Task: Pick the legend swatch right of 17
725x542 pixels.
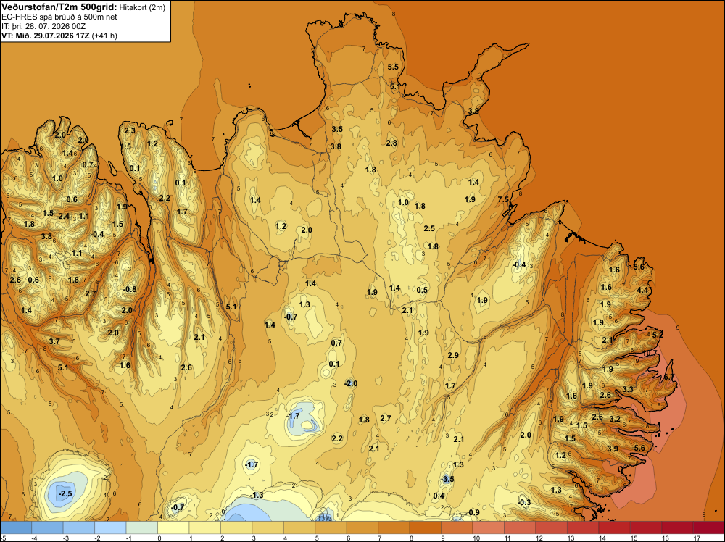Action: (x=709, y=528)
